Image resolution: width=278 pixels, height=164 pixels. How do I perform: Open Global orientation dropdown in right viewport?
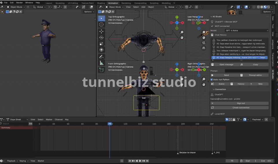tap(171, 7)
